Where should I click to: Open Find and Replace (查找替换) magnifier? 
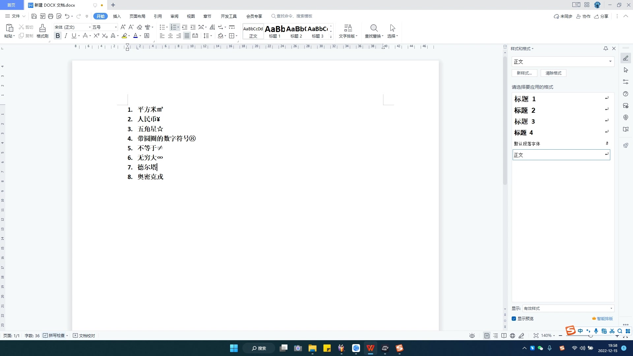click(x=374, y=28)
